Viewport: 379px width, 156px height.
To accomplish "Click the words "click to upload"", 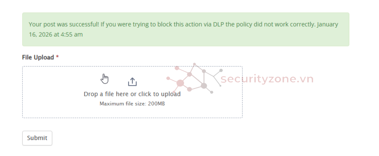I will click(x=159, y=94).
